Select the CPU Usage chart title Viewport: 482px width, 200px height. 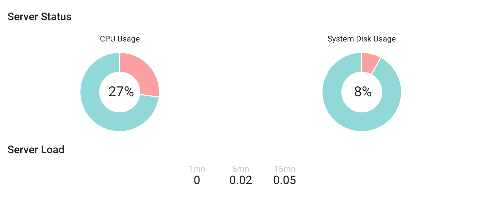click(x=120, y=39)
